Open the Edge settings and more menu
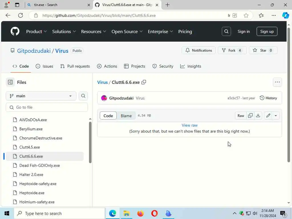This screenshot has height=219, width=292. click(273, 15)
